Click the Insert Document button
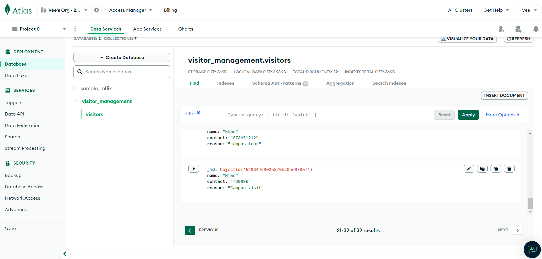This screenshot has height=259, width=542. click(504, 96)
